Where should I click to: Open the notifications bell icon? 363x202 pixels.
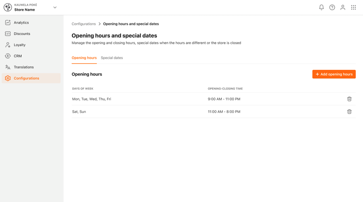321,7
